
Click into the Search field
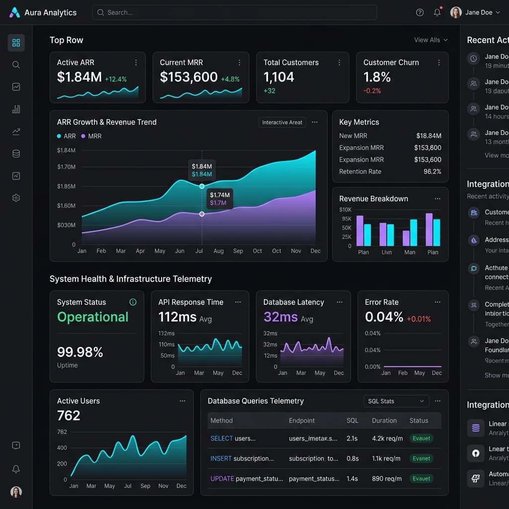coord(235,12)
